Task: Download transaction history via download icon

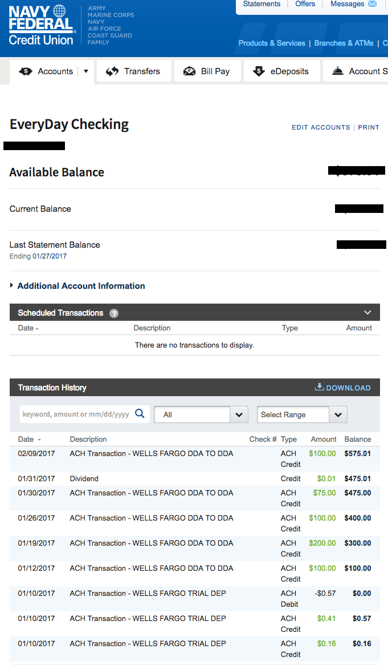Action: [320, 387]
